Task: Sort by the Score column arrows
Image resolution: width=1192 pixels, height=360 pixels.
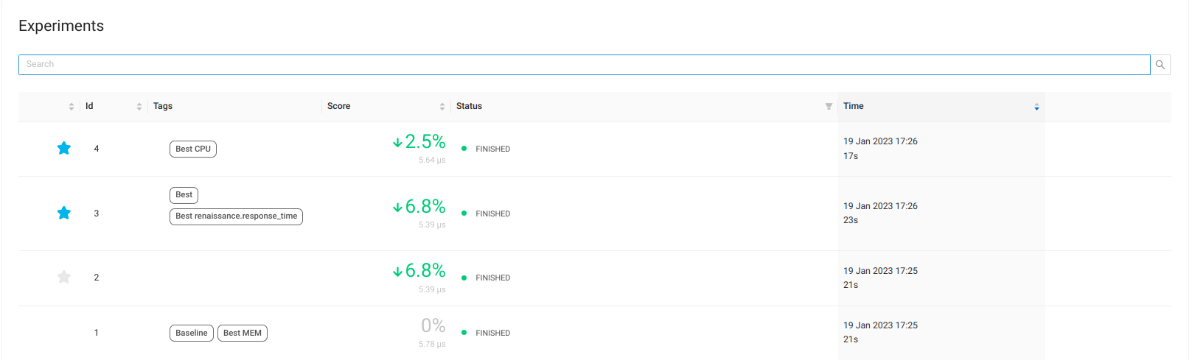Action: point(442,107)
